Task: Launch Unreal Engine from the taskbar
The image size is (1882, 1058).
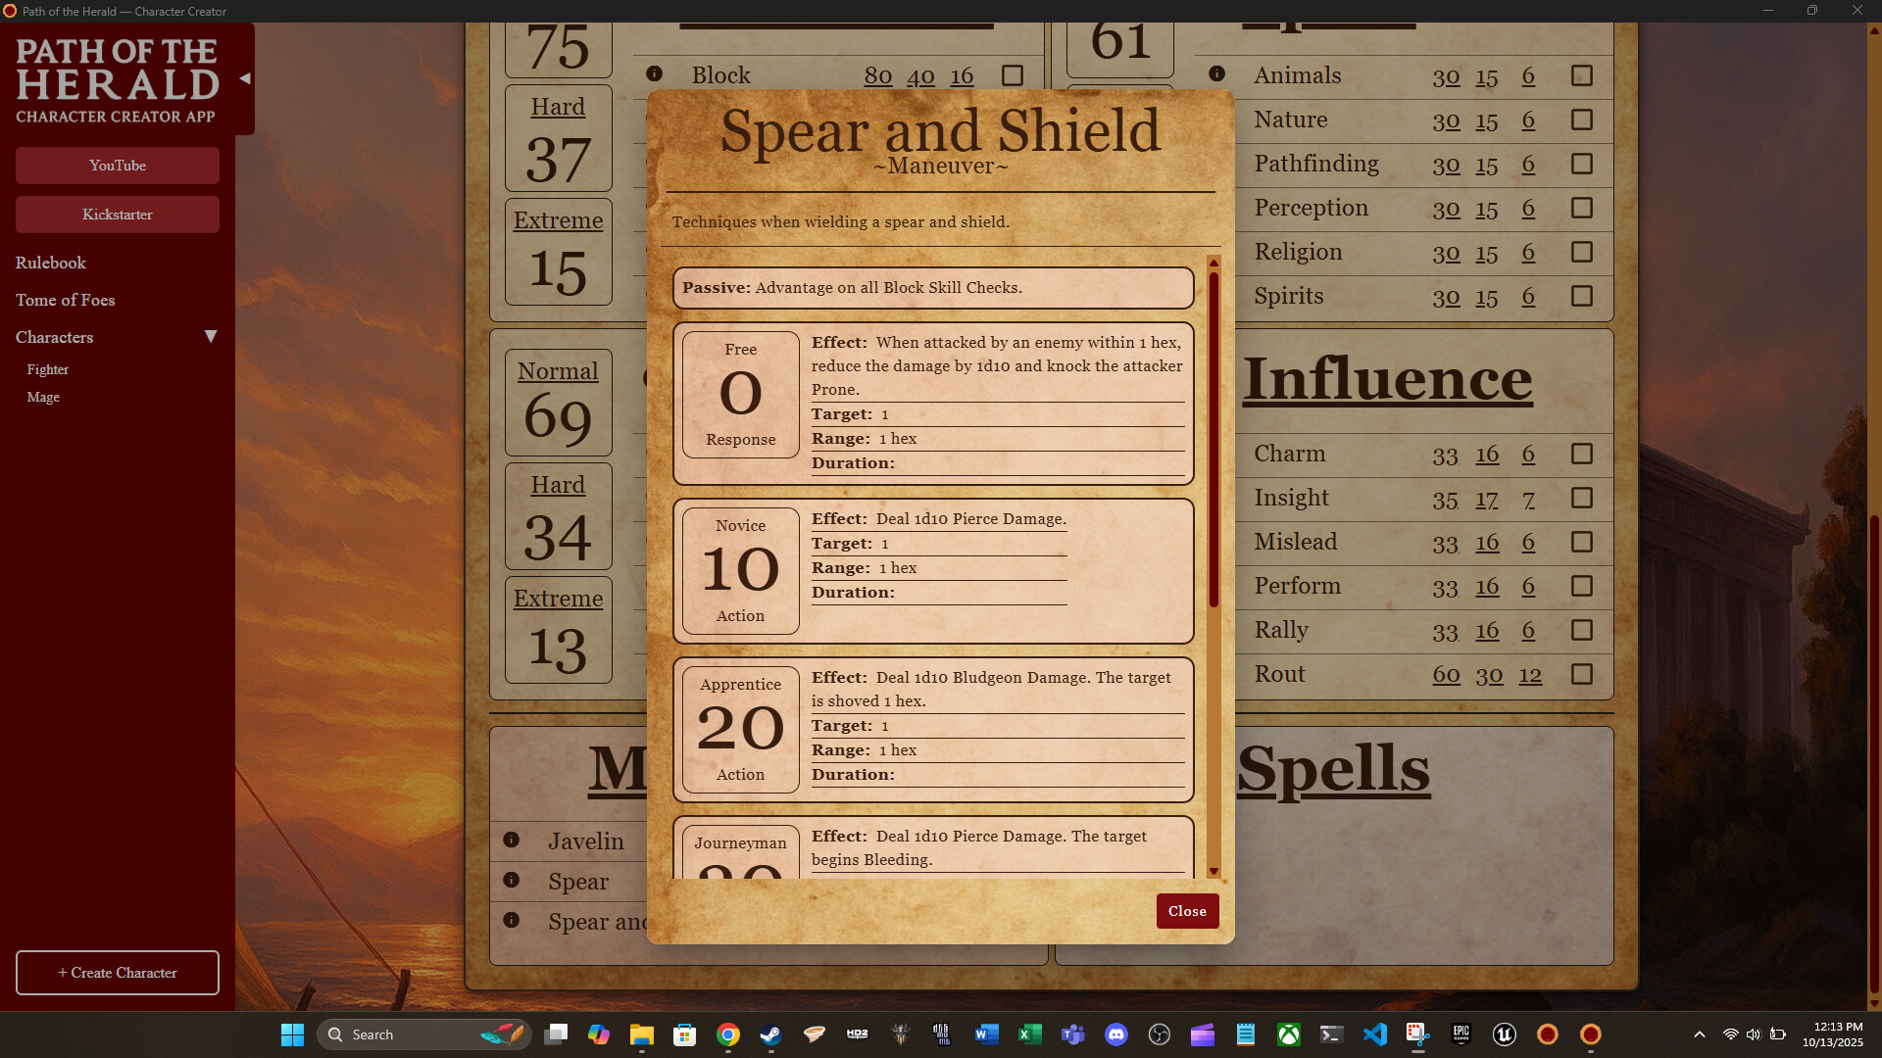Action: click(1505, 1034)
